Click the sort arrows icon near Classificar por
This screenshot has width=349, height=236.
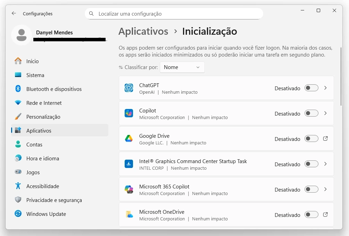[121, 67]
